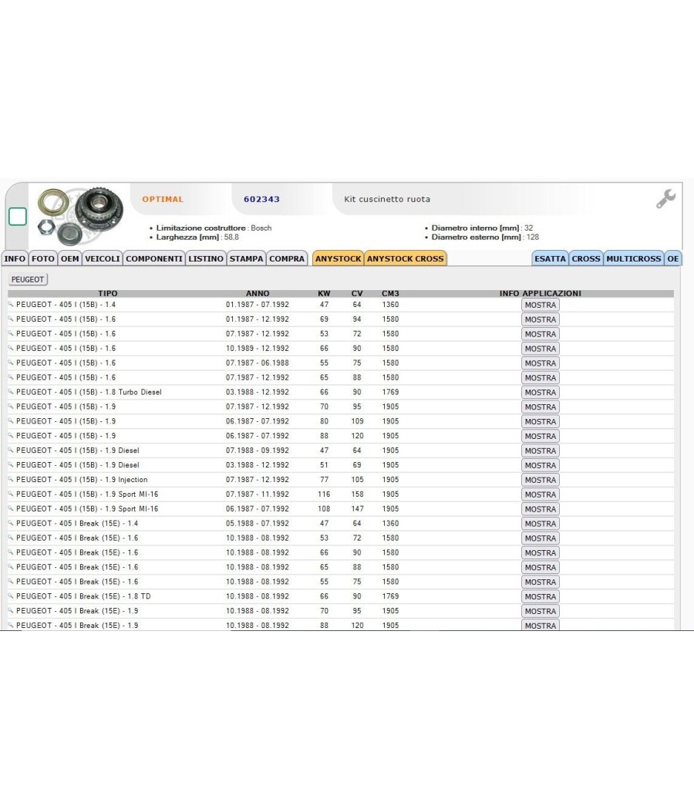
Task: Click the CM3 column header
Action: click(x=390, y=293)
